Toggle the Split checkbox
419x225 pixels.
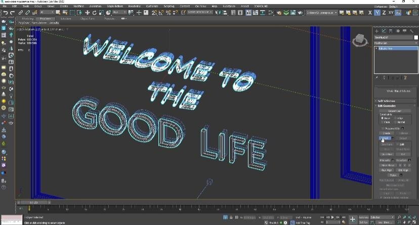398,144
